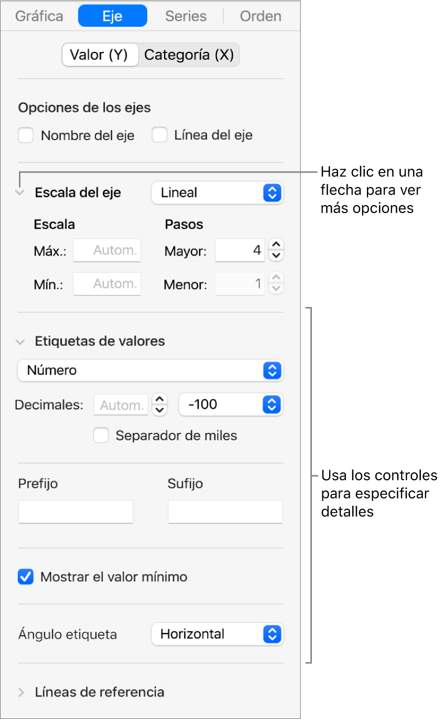
Task: Collapse the Etiquetas de valores section
Action: point(20,342)
